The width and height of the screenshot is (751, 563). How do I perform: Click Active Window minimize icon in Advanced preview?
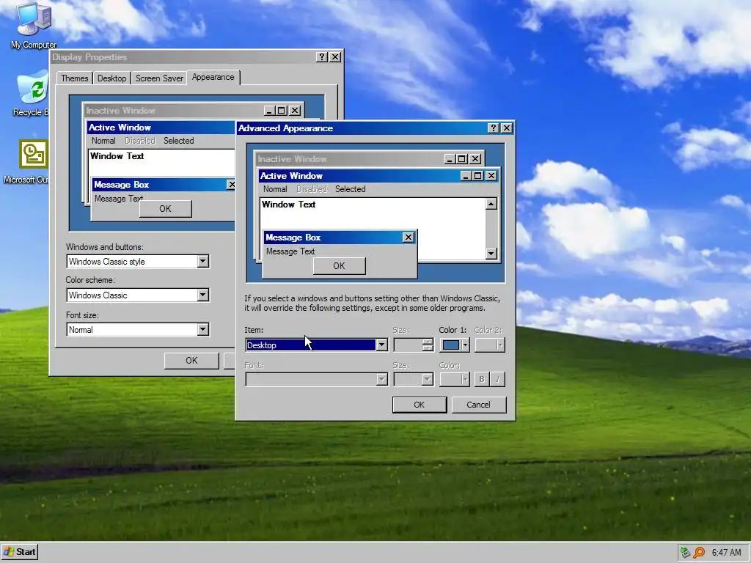466,176
